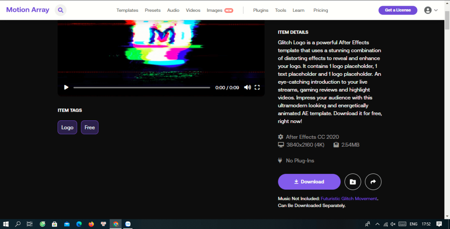Add item to collection folder icon
Viewport: 450px width, 229px height.
coord(353,182)
